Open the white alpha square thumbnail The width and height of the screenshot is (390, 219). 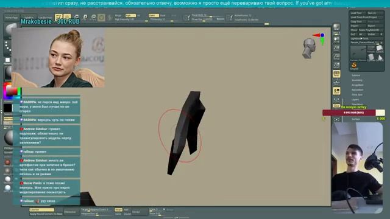(x=7, y=60)
